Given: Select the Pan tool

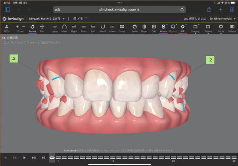Looking at the screenshot, I should [x=42, y=28].
